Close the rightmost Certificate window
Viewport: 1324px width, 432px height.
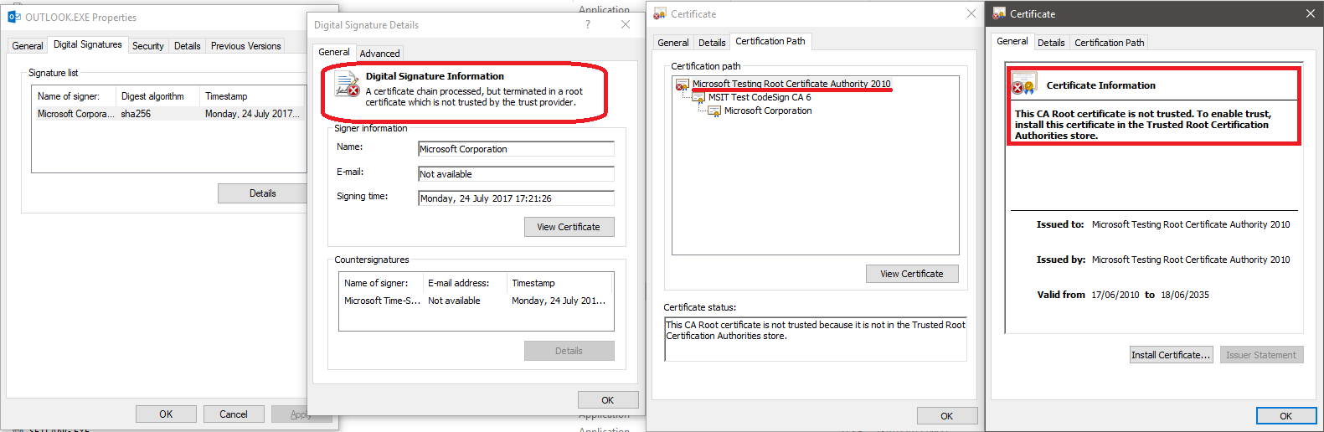1311,13
